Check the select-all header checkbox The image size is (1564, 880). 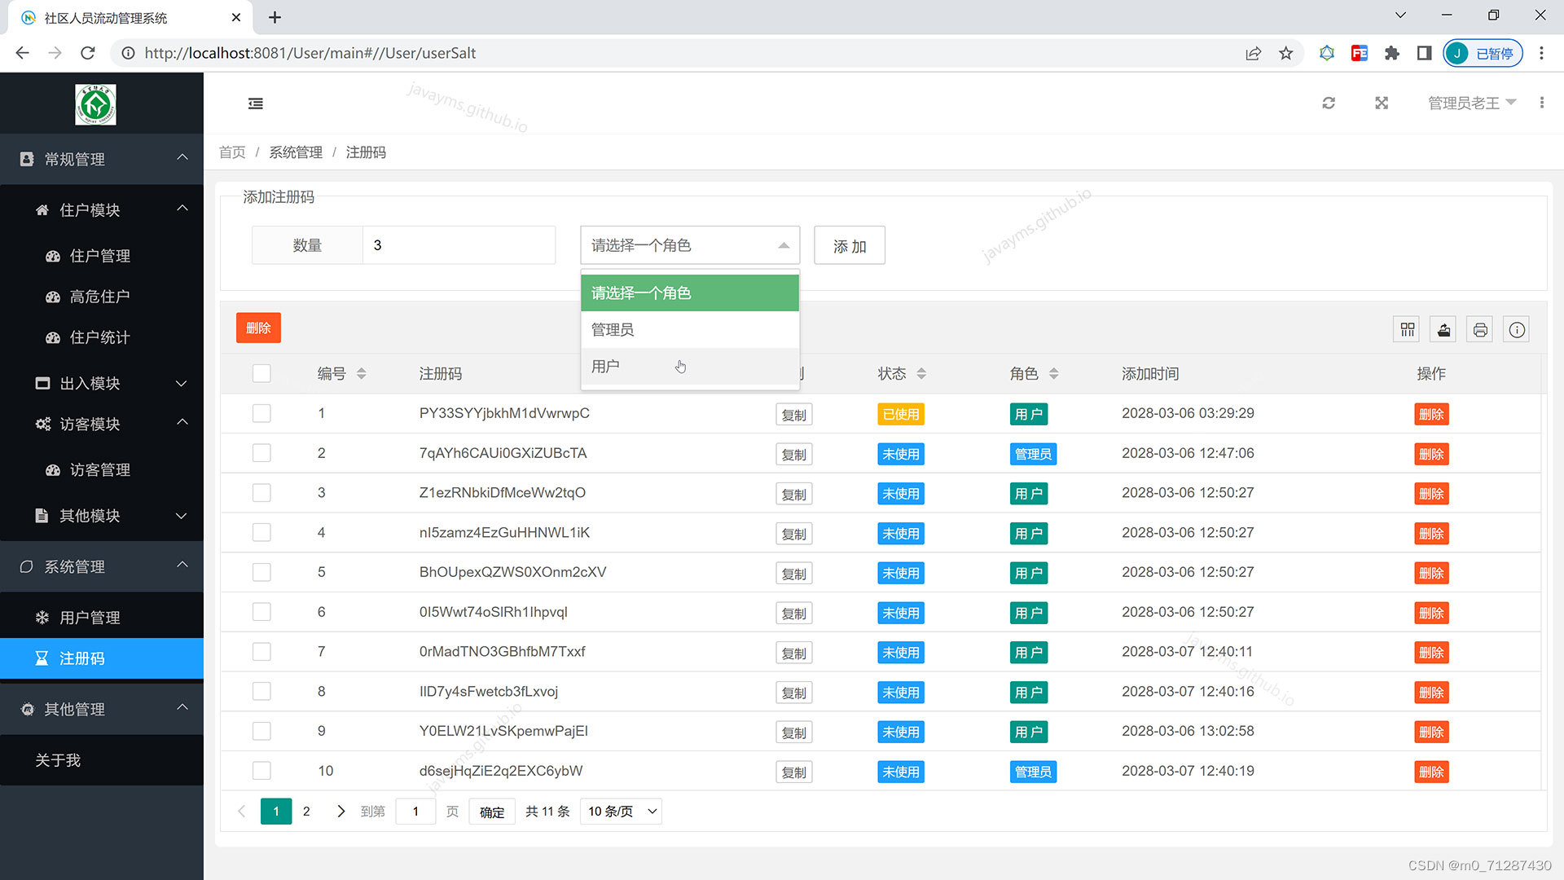click(x=261, y=373)
